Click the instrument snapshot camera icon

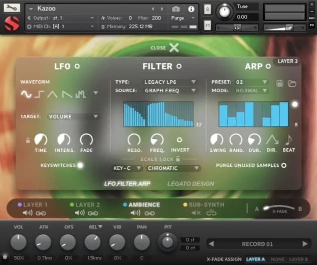[176, 9]
